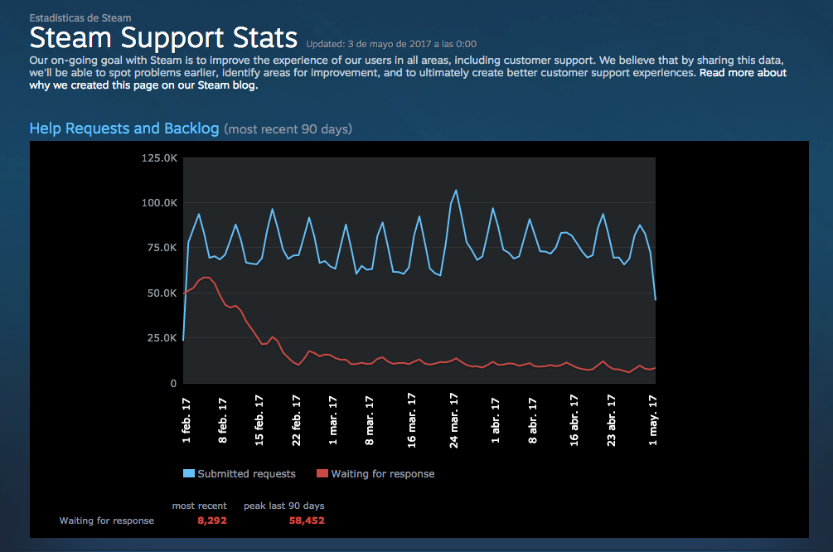
Task: Click the 'most recent' column header
Action: (x=199, y=506)
